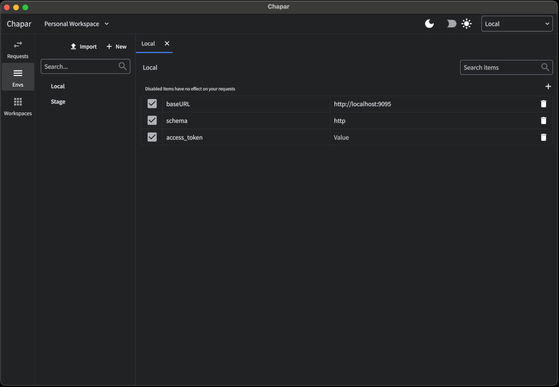Expand the Personal Workspace dropdown
This screenshot has height=387, width=559.
(x=77, y=24)
